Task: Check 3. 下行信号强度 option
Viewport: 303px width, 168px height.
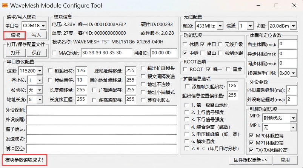Action: pos(187,119)
